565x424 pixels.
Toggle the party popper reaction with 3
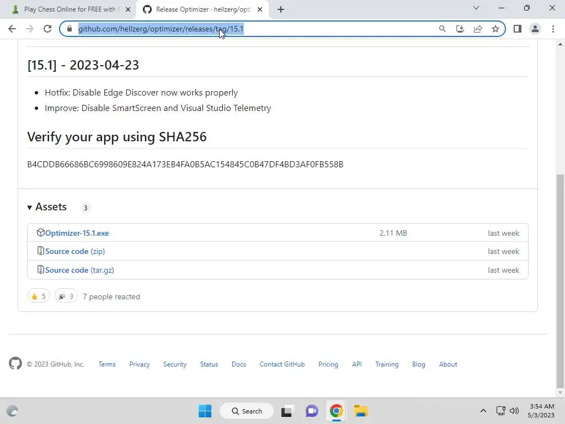coord(66,296)
